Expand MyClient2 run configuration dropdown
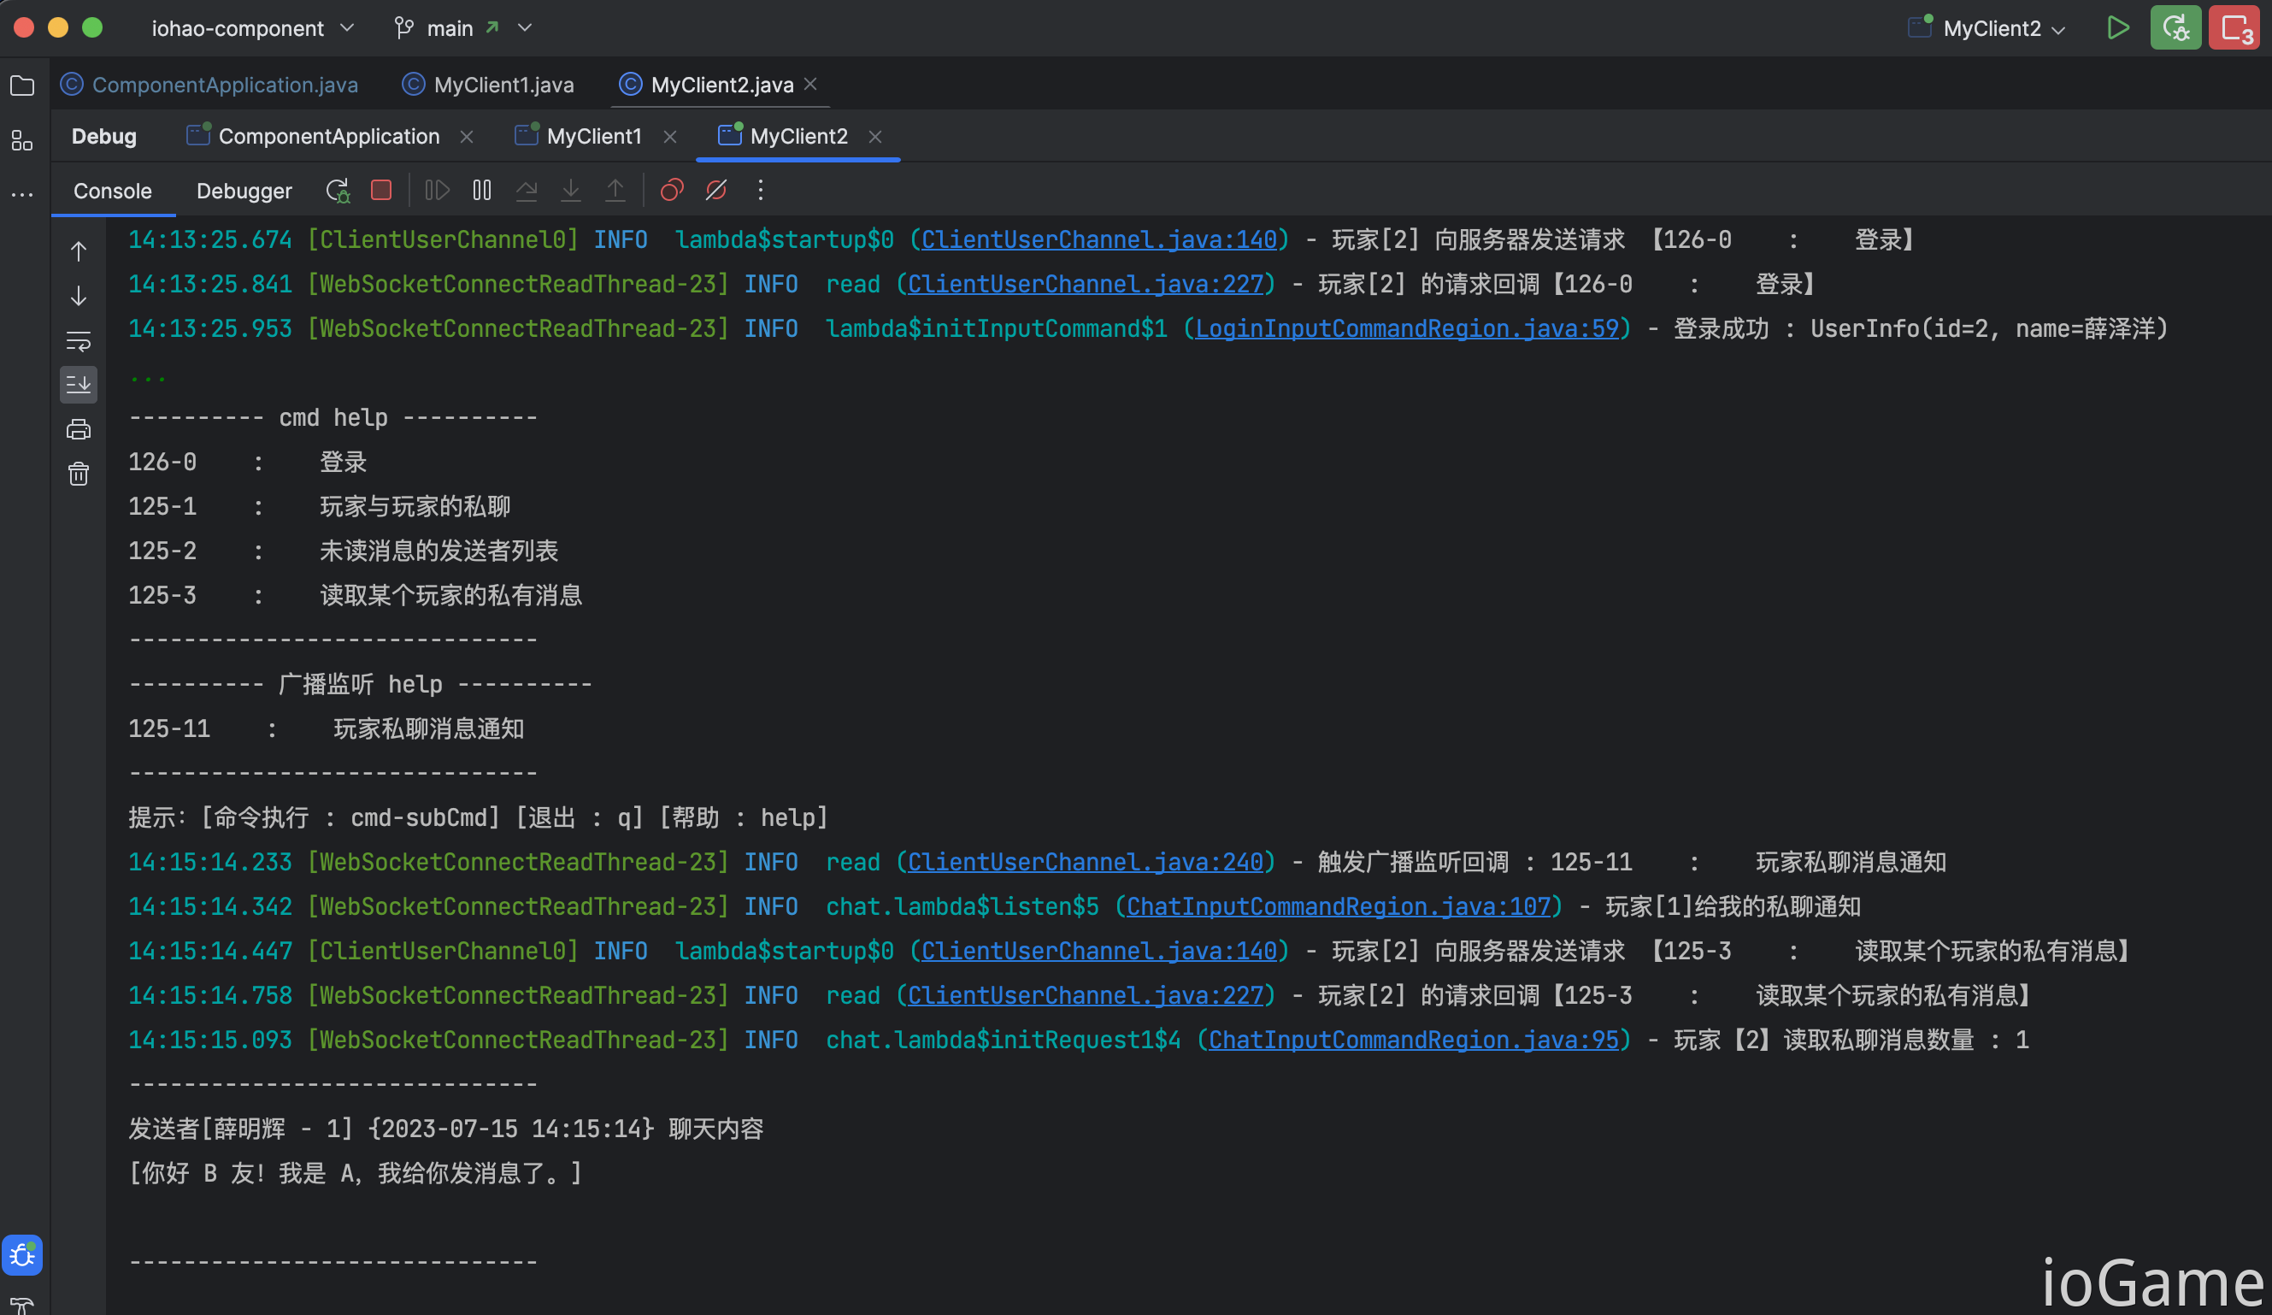The height and width of the screenshot is (1315, 2272). 1987,29
